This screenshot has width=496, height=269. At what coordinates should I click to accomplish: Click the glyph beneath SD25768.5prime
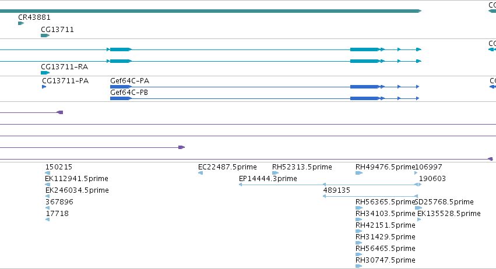[418, 208]
